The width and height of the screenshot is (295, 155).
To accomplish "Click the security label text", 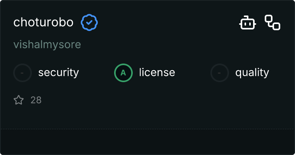I will tap(59, 72).
